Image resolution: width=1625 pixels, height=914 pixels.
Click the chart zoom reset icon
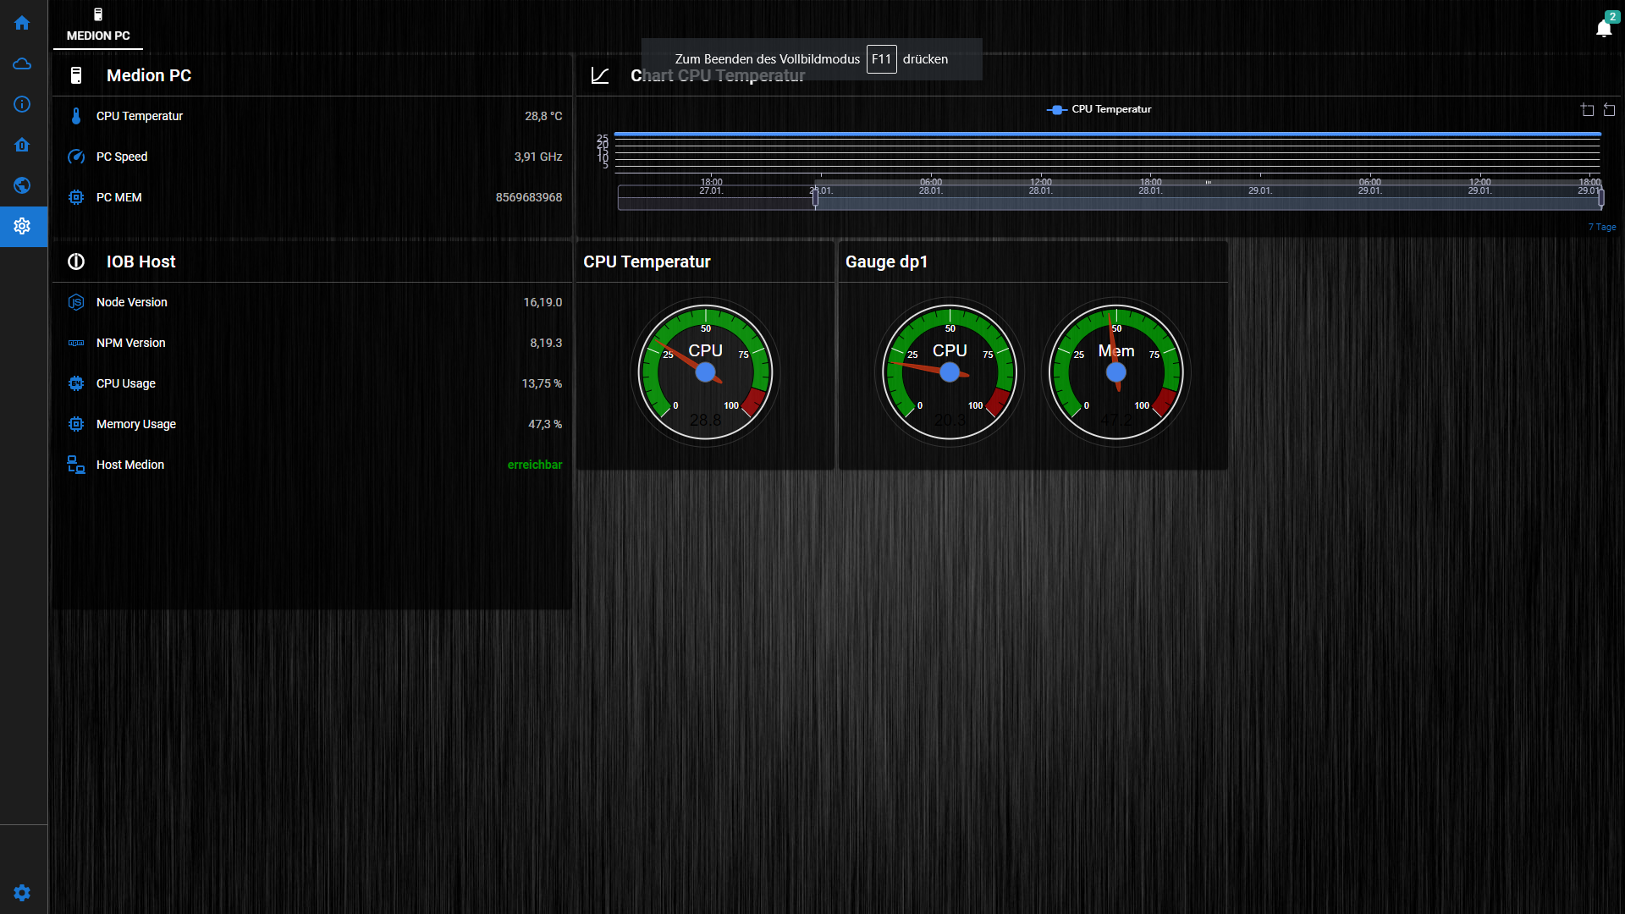[1609, 109]
